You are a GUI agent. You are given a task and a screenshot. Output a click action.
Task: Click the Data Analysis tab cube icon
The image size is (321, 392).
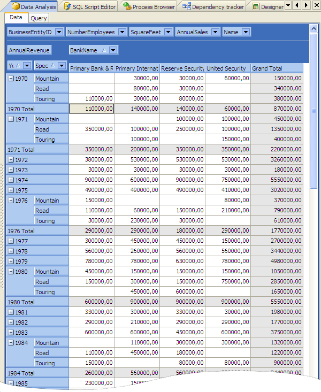point(16,6)
